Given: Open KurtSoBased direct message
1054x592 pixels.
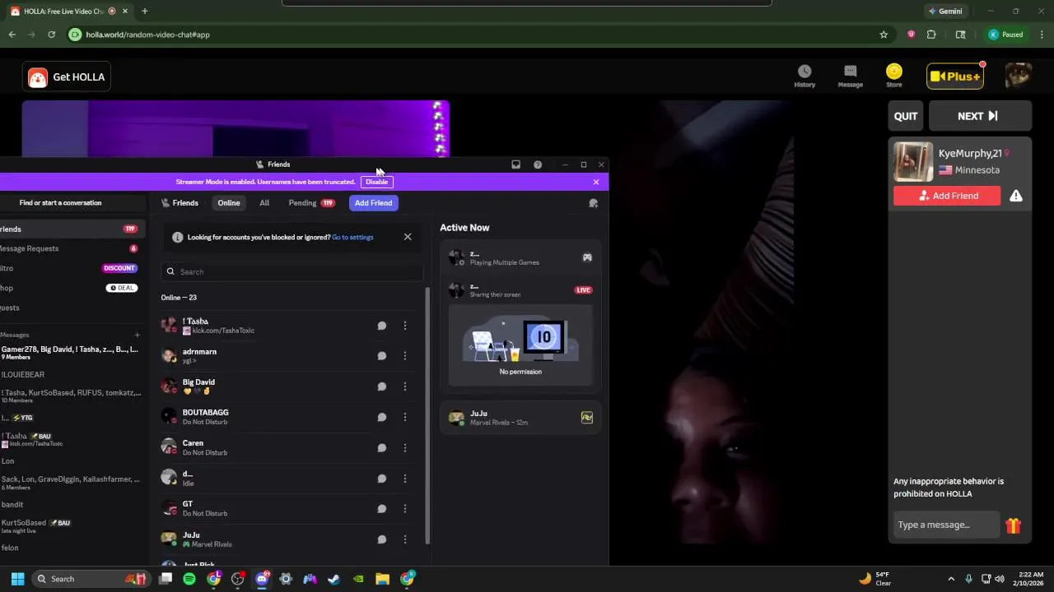Looking at the screenshot, I should pyautogui.click(x=71, y=526).
